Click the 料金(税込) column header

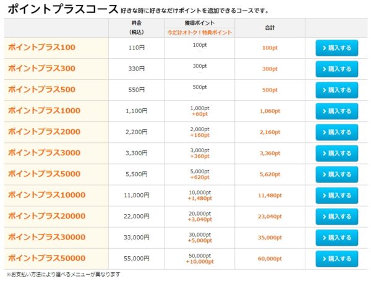[x=137, y=27]
